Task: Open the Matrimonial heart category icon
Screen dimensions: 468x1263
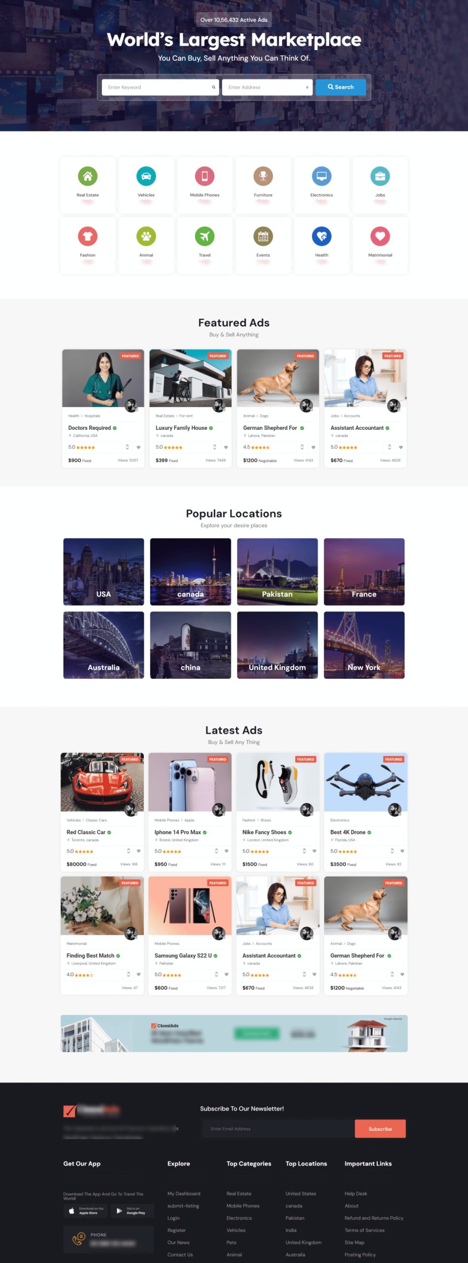Action: tap(380, 236)
